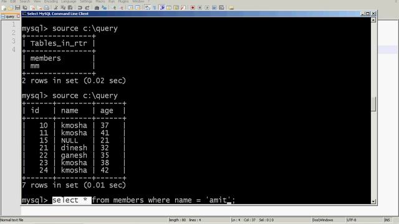This screenshot has height=224, width=399.
Task: Open Find using the binoculars icon
Action: coord(97,7)
